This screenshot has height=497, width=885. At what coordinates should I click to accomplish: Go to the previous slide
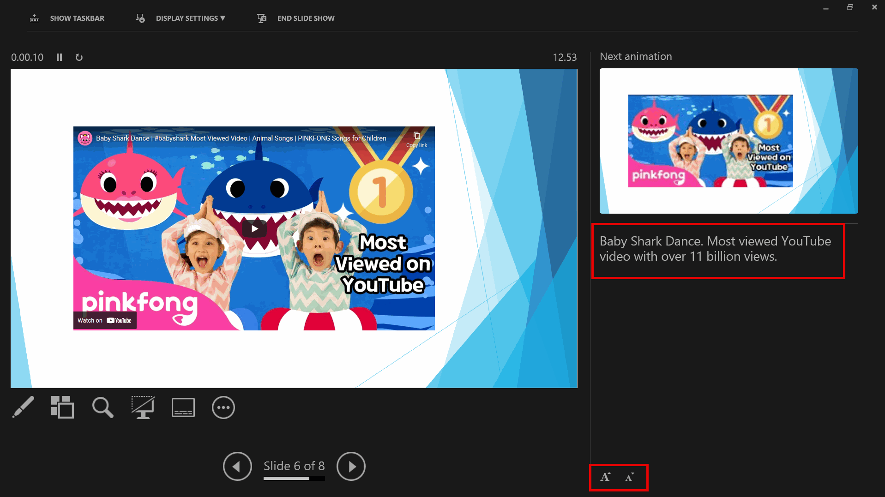tap(237, 466)
